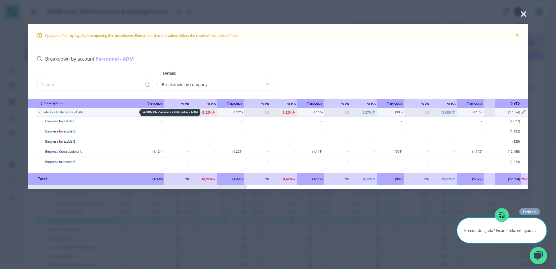Viewport: 556px width, 269px height.
Task: Focus the Search input field
Action: click(95, 85)
